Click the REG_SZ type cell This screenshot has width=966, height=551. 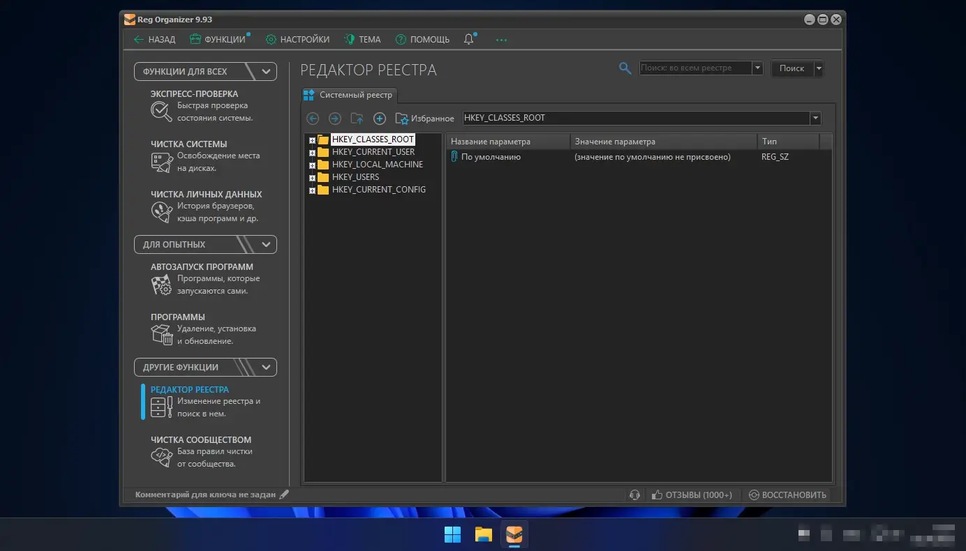[x=775, y=157]
